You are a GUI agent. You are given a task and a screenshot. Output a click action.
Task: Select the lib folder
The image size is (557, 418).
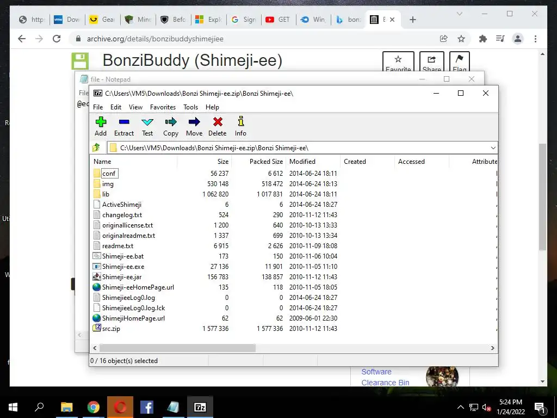102,194
